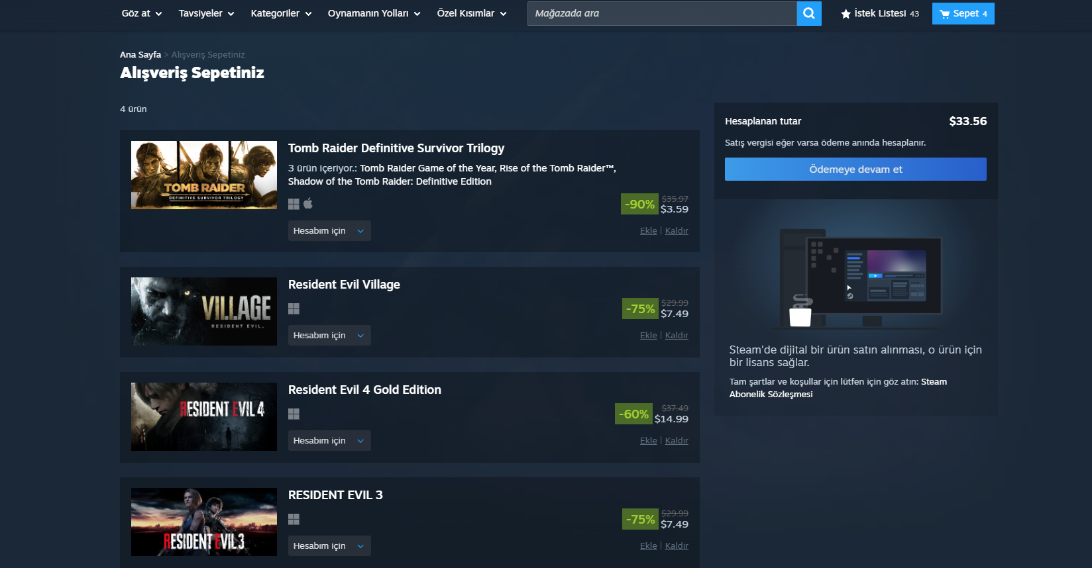
Task: Open Steam Abonelik Sözleşmesi link
Action: 838,388
